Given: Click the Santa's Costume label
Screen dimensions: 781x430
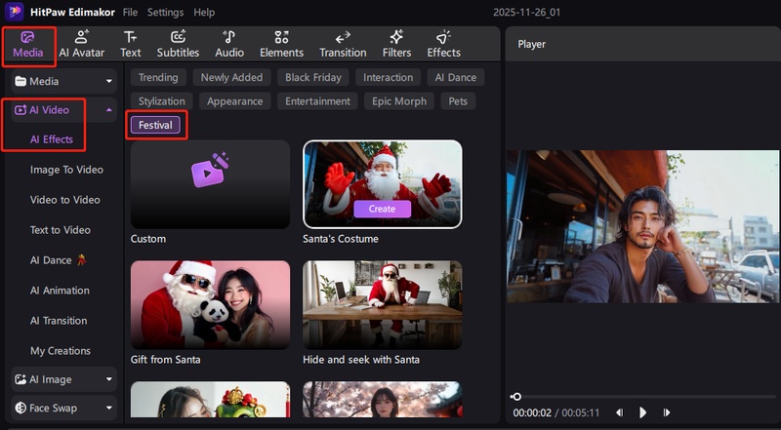Looking at the screenshot, I should pyautogui.click(x=341, y=239).
